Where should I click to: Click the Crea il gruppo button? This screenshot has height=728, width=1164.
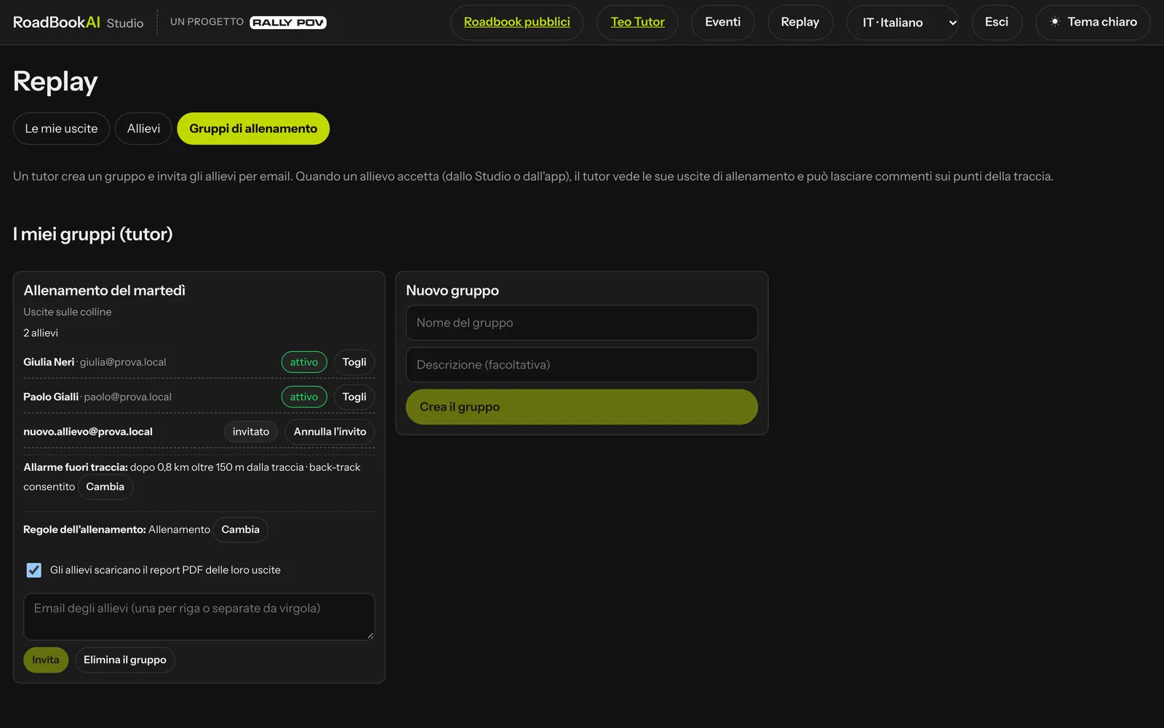click(x=582, y=407)
